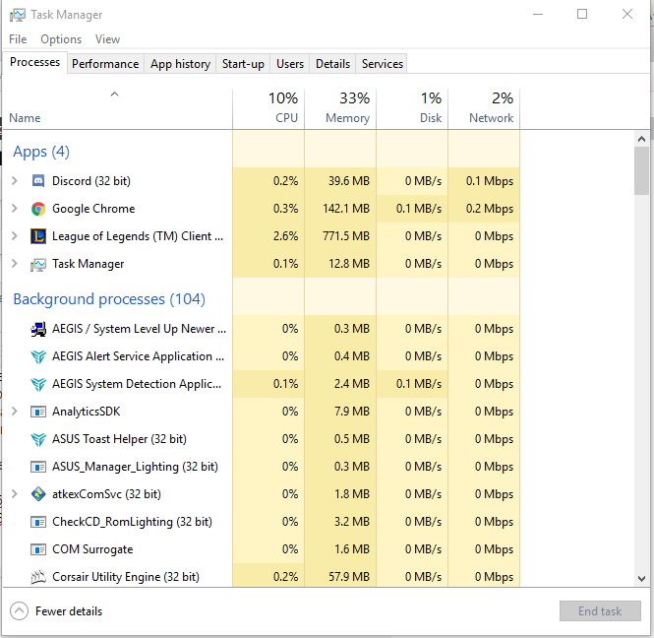Click the vertical scrollbar thumb
This screenshot has height=638, width=654.
[x=642, y=170]
